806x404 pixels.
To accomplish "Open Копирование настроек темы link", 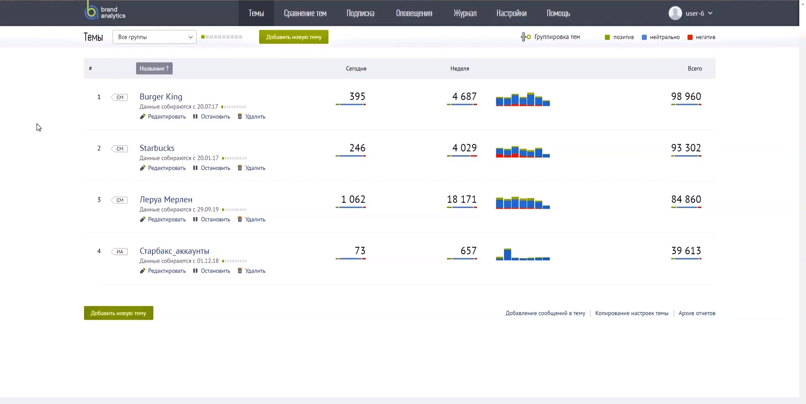I will point(632,313).
